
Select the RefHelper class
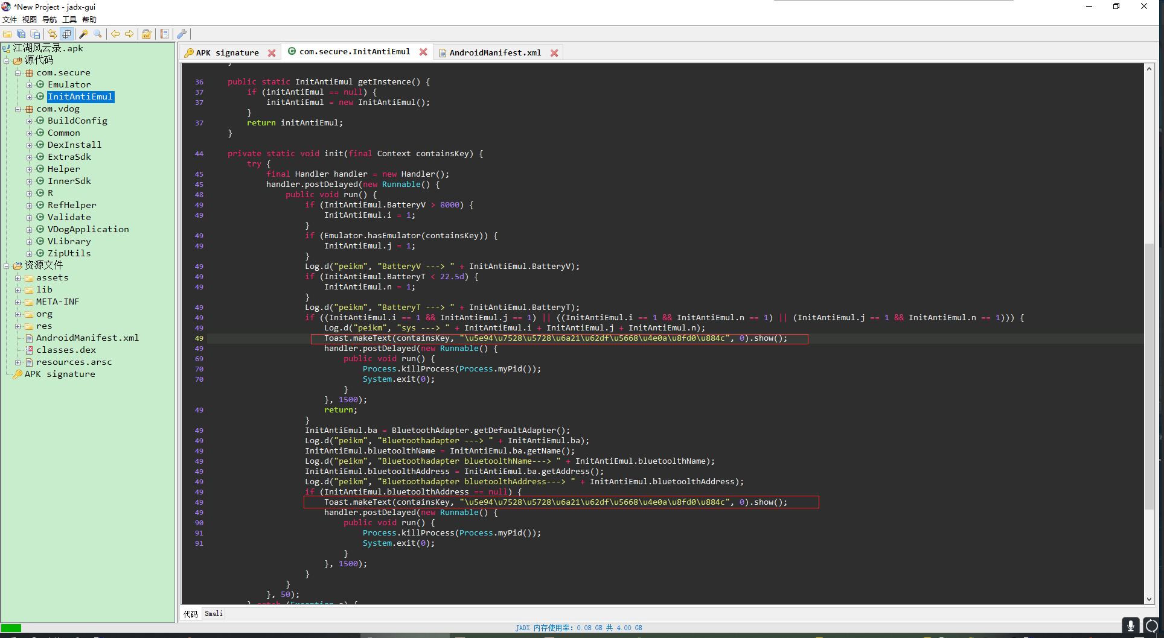[x=72, y=205]
